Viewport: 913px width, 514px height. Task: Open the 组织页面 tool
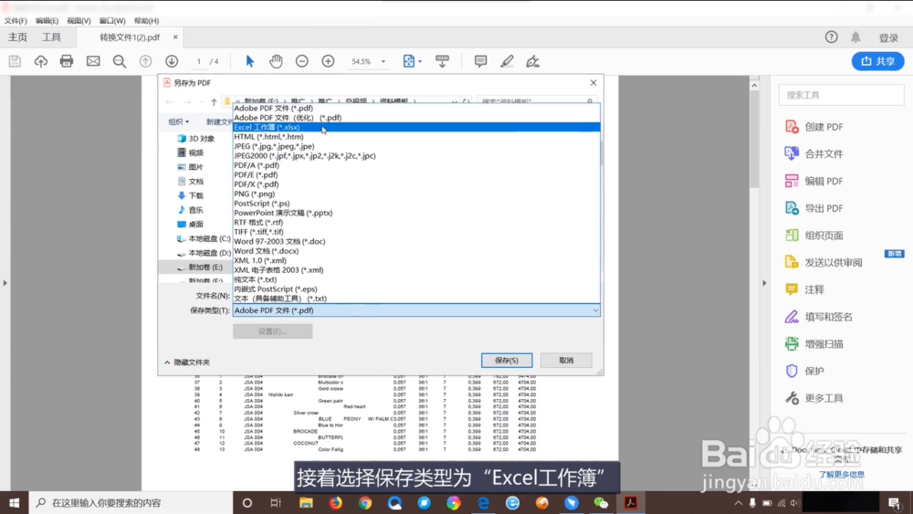point(814,236)
